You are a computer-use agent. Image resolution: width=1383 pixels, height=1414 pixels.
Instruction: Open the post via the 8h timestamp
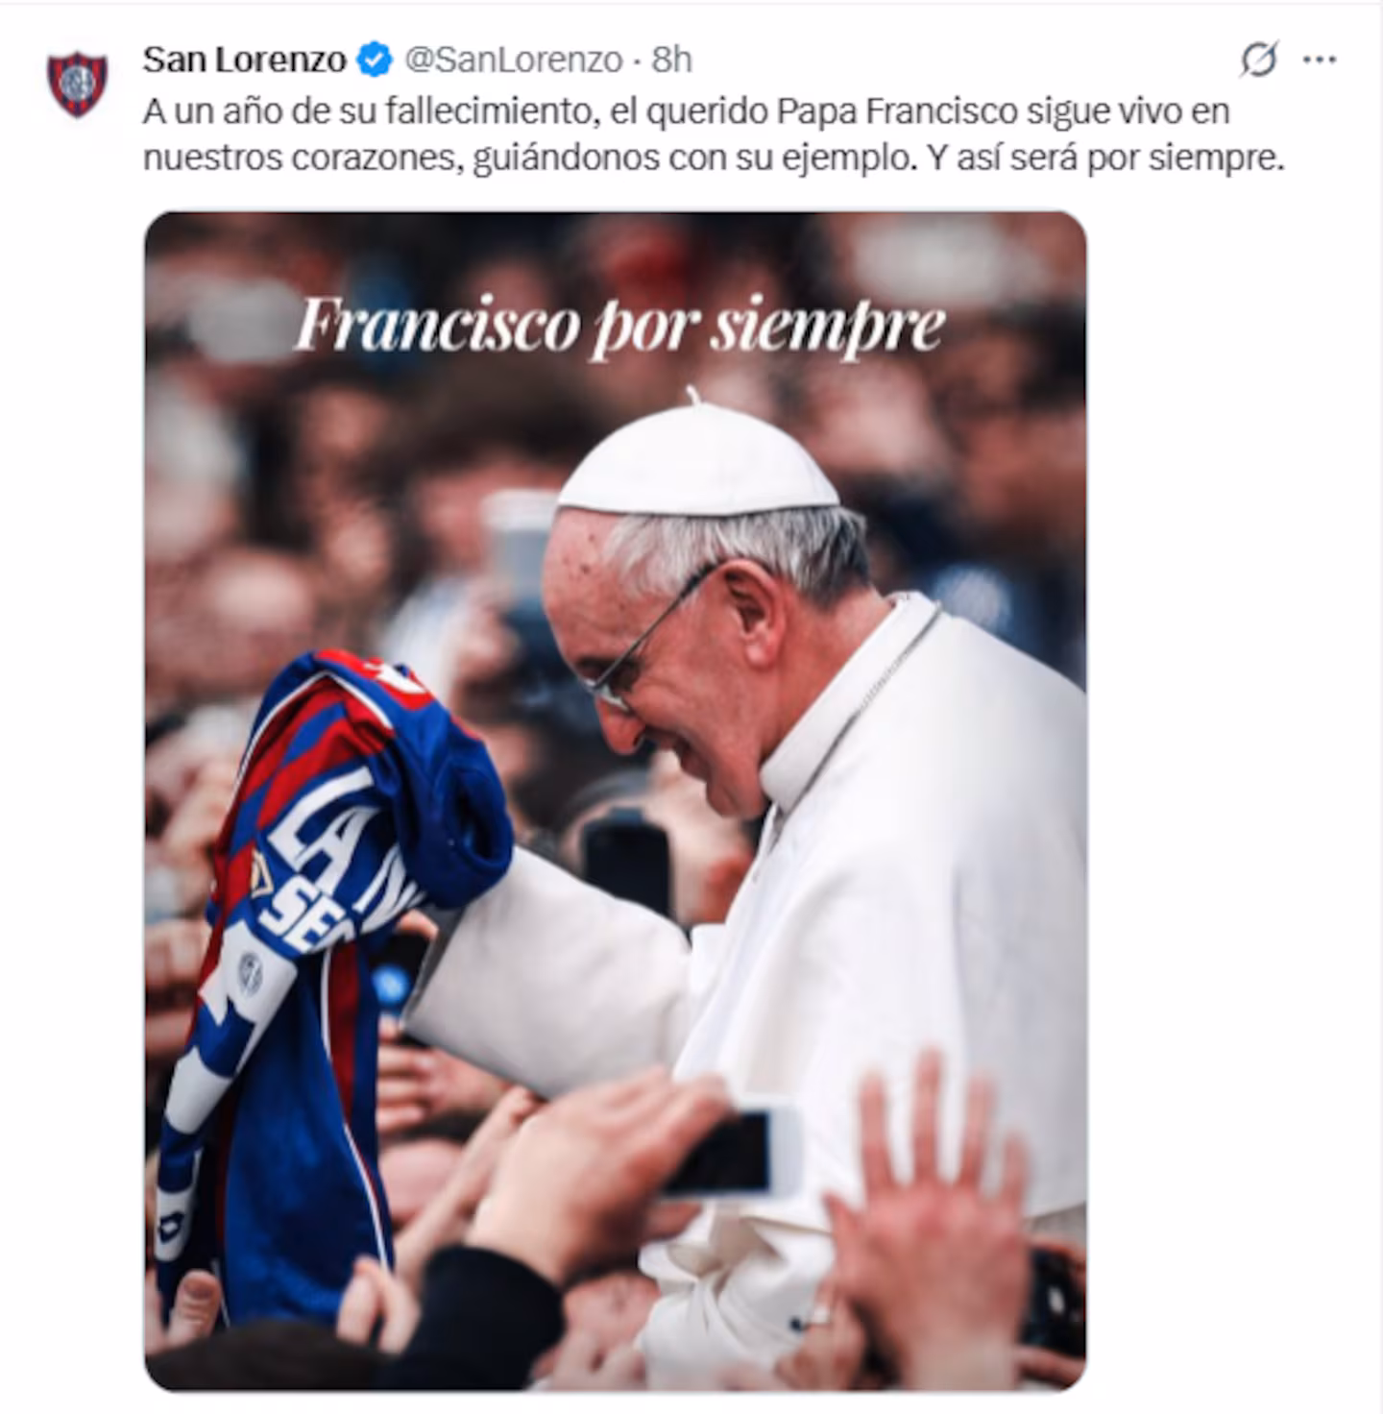coord(671,60)
